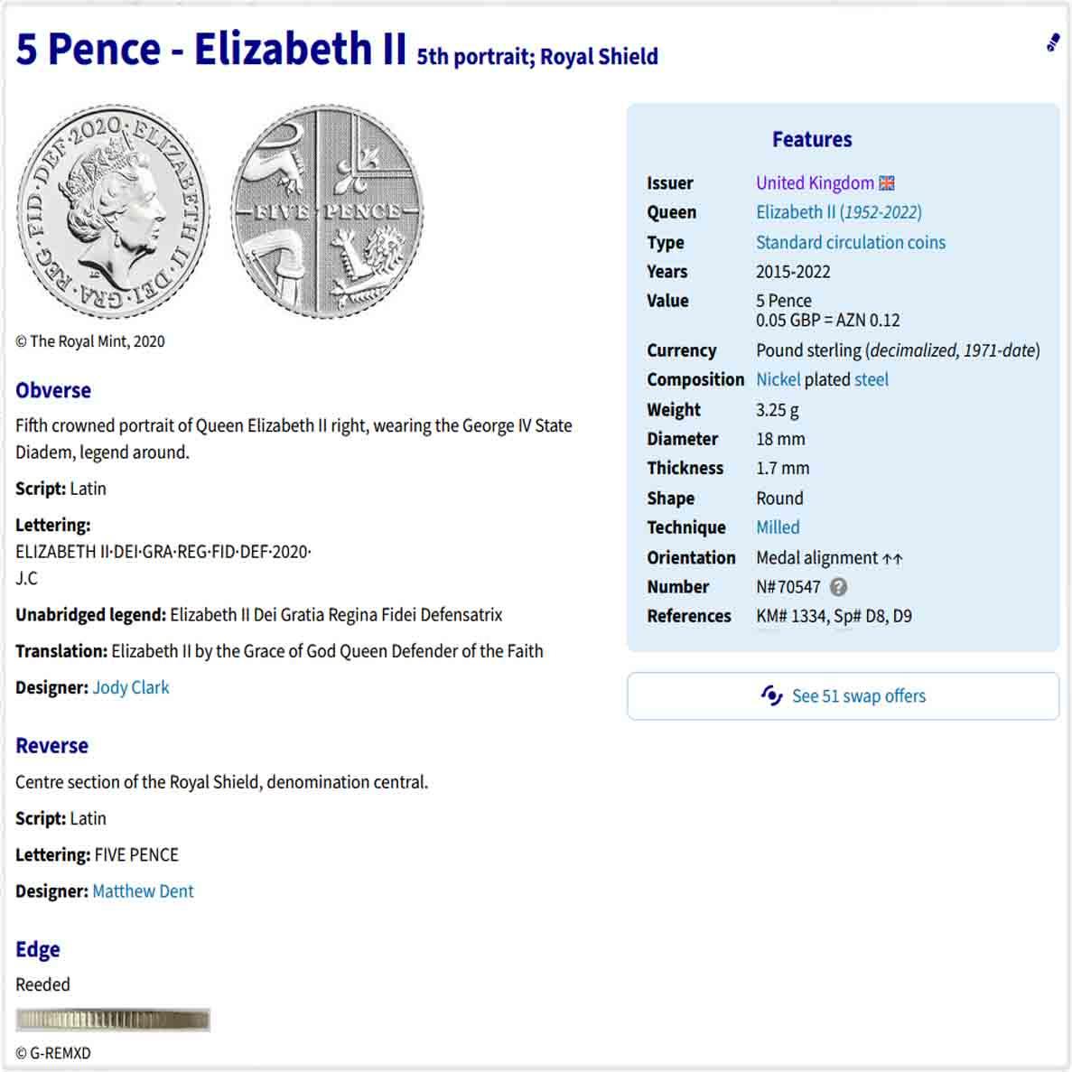The width and height of the screenshot is (1072, 1072).
Task: Open Standard circulation coins type link
Action: 851,243
